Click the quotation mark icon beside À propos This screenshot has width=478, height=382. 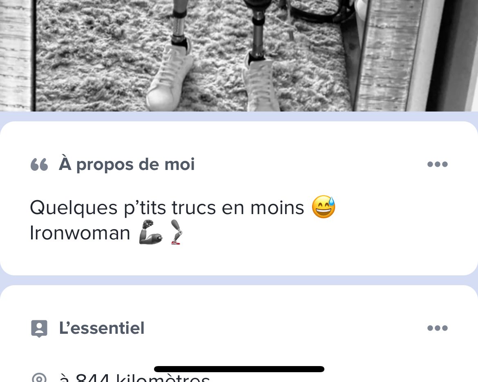click(x=39, y=165)
